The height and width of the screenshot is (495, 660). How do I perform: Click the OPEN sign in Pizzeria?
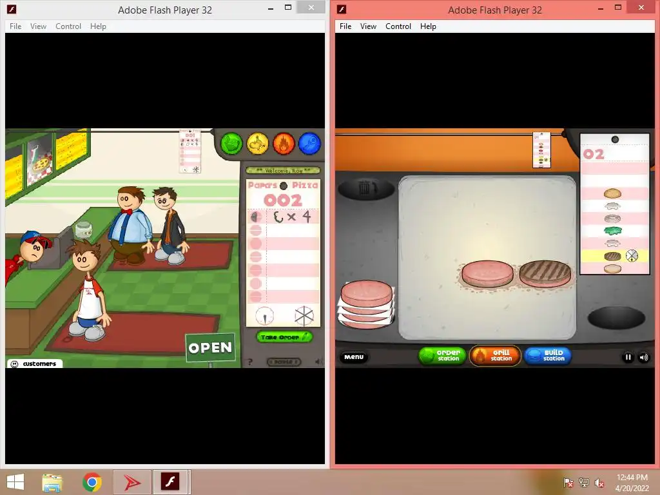click(210, 347)
